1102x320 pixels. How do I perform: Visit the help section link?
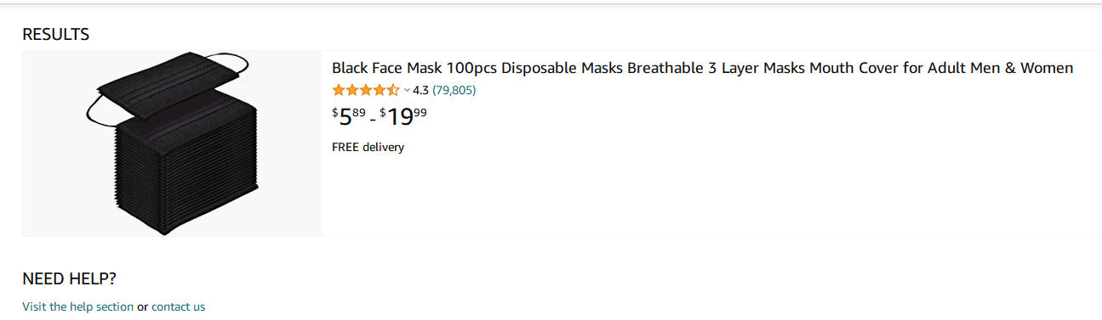coord(78,306)
